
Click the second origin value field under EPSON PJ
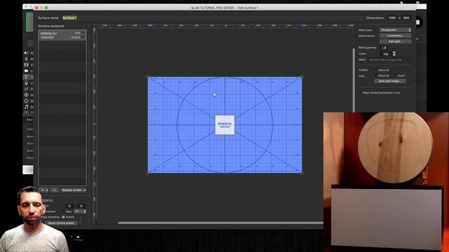[81, 206]
